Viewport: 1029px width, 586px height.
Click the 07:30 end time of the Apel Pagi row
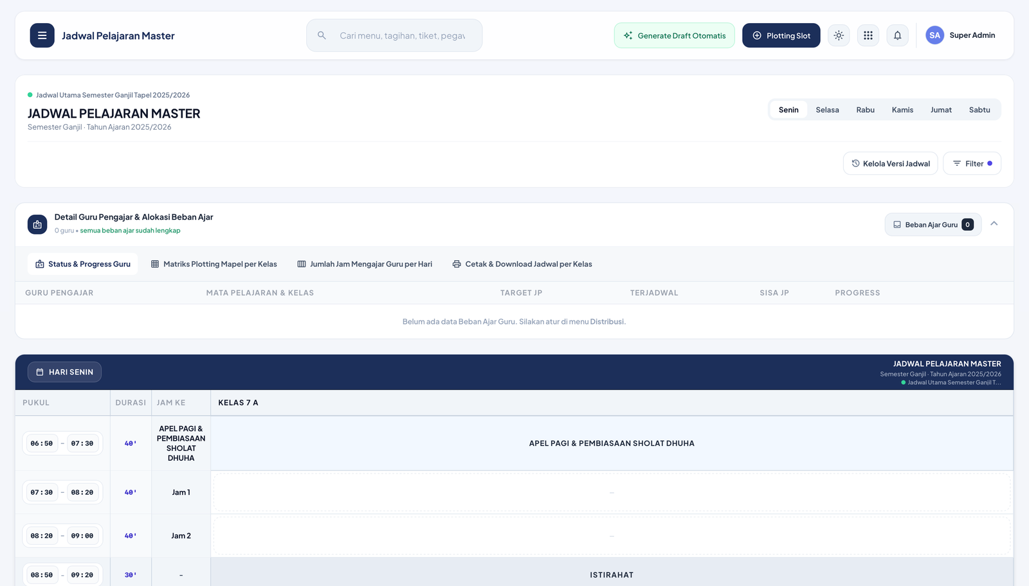pos(82,443)
